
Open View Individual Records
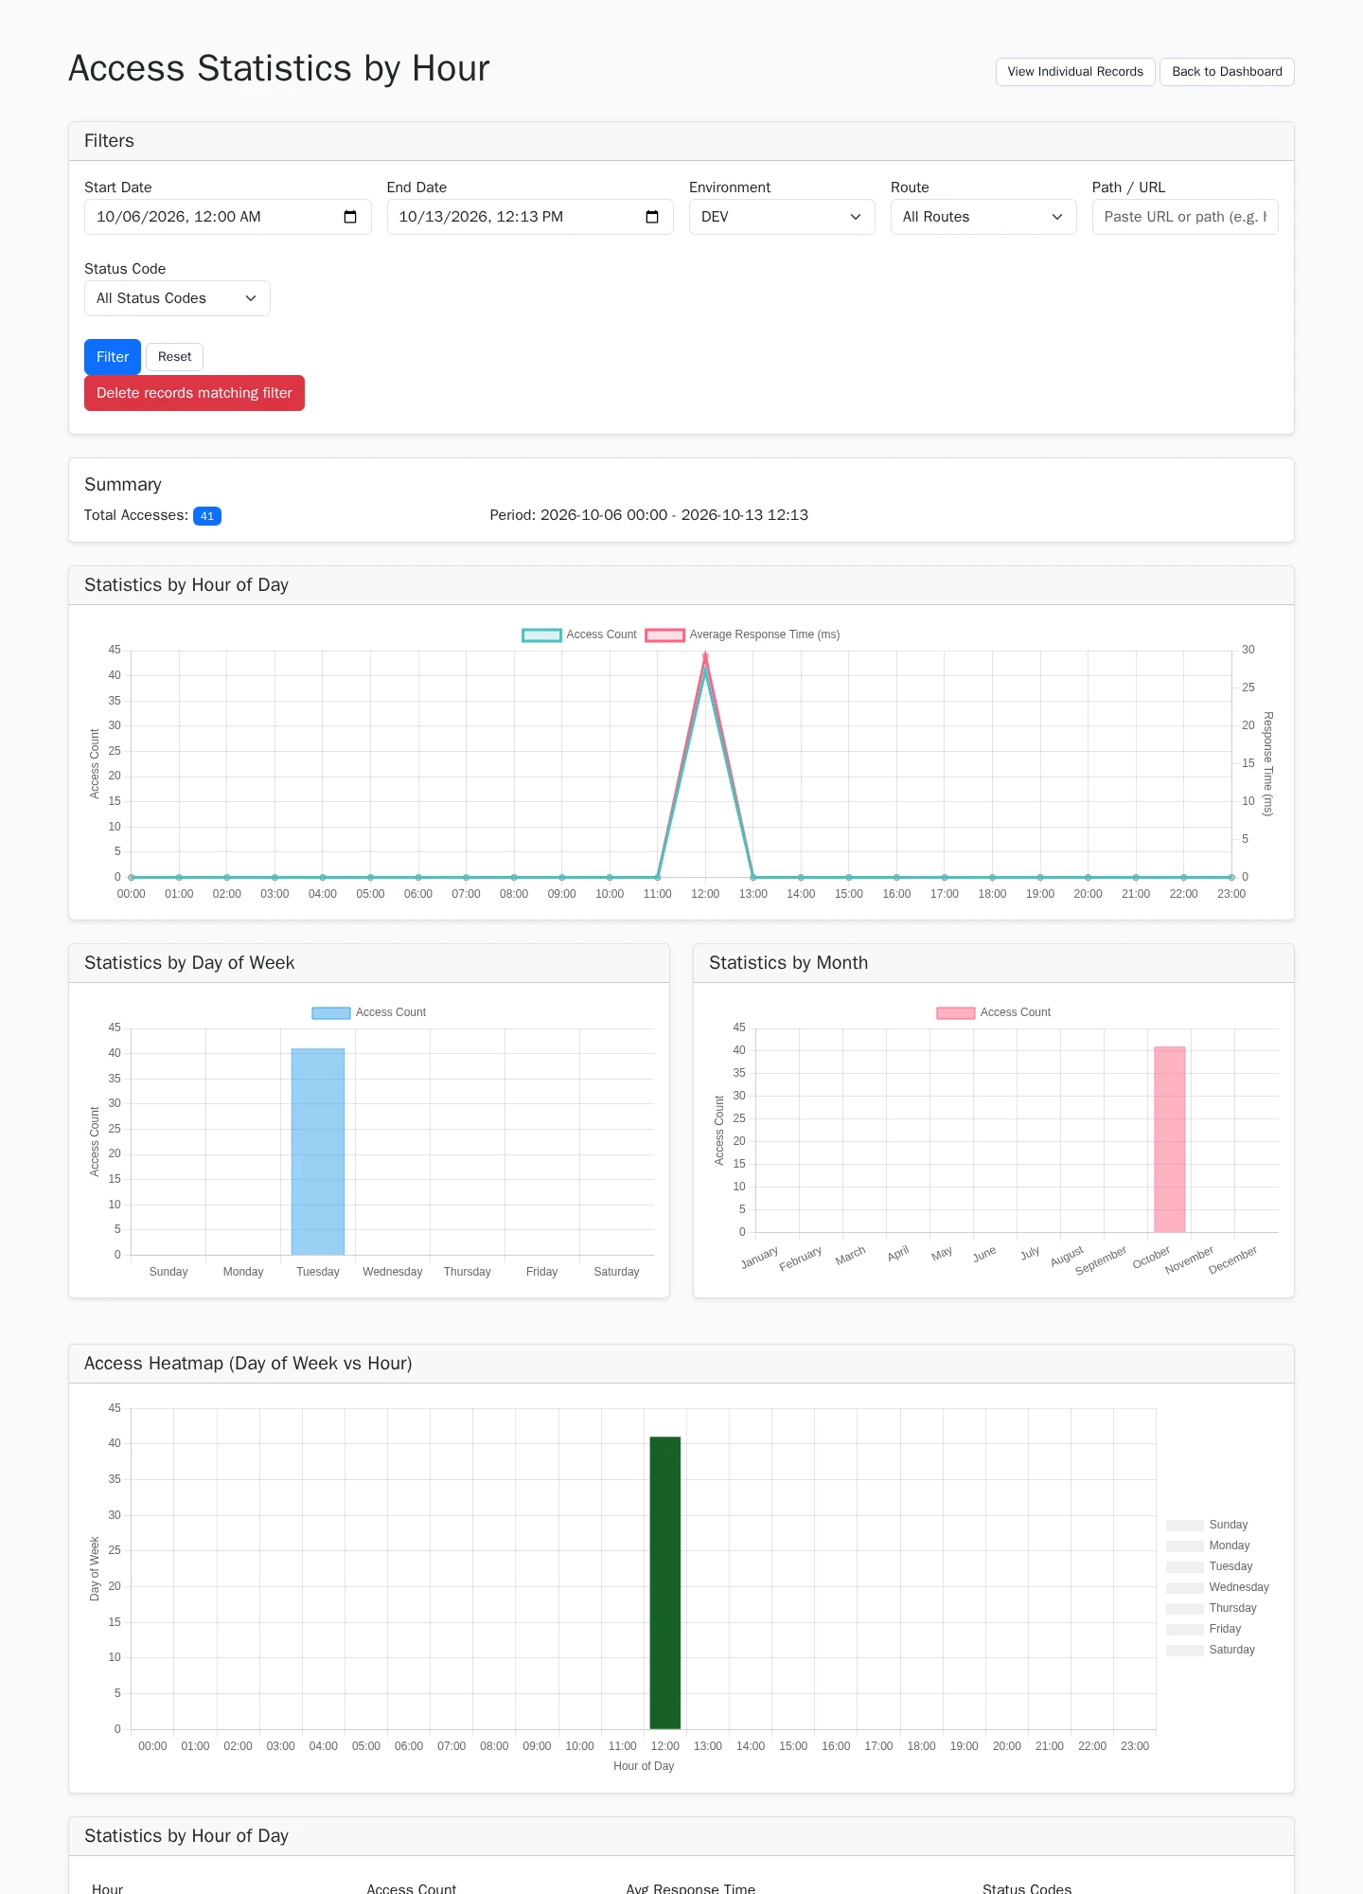1075,72
